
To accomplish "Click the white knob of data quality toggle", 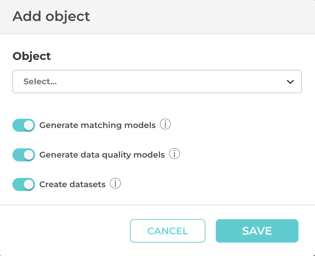I will (29, 155).
